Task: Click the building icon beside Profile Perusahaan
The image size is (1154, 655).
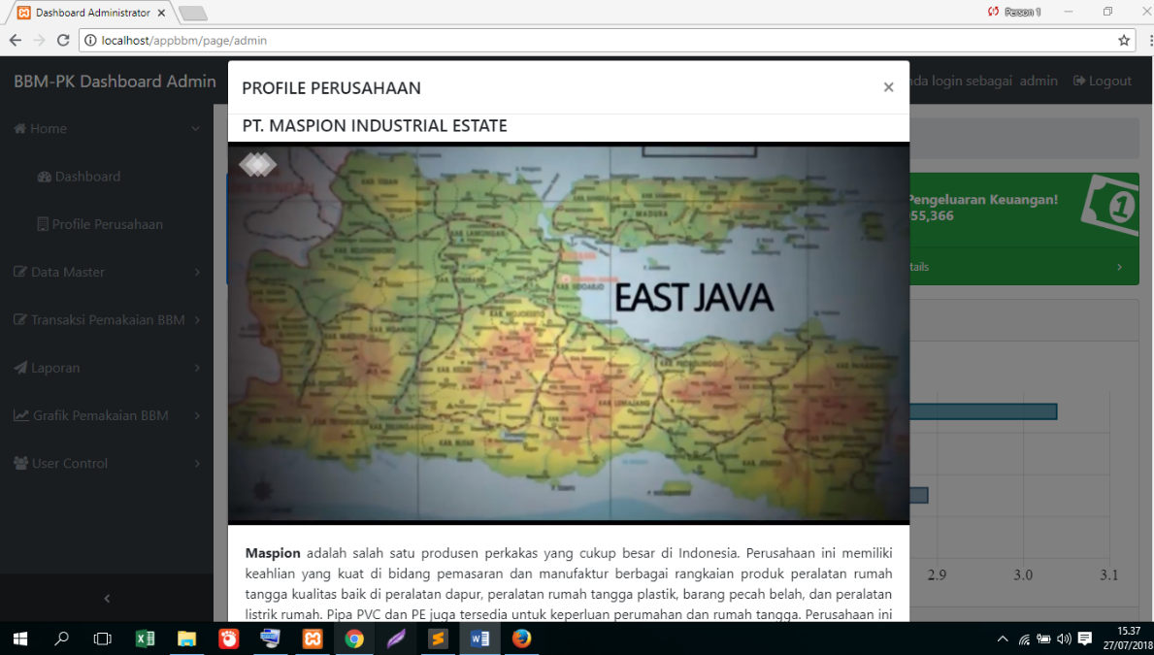Action: (x=43, y=224)
